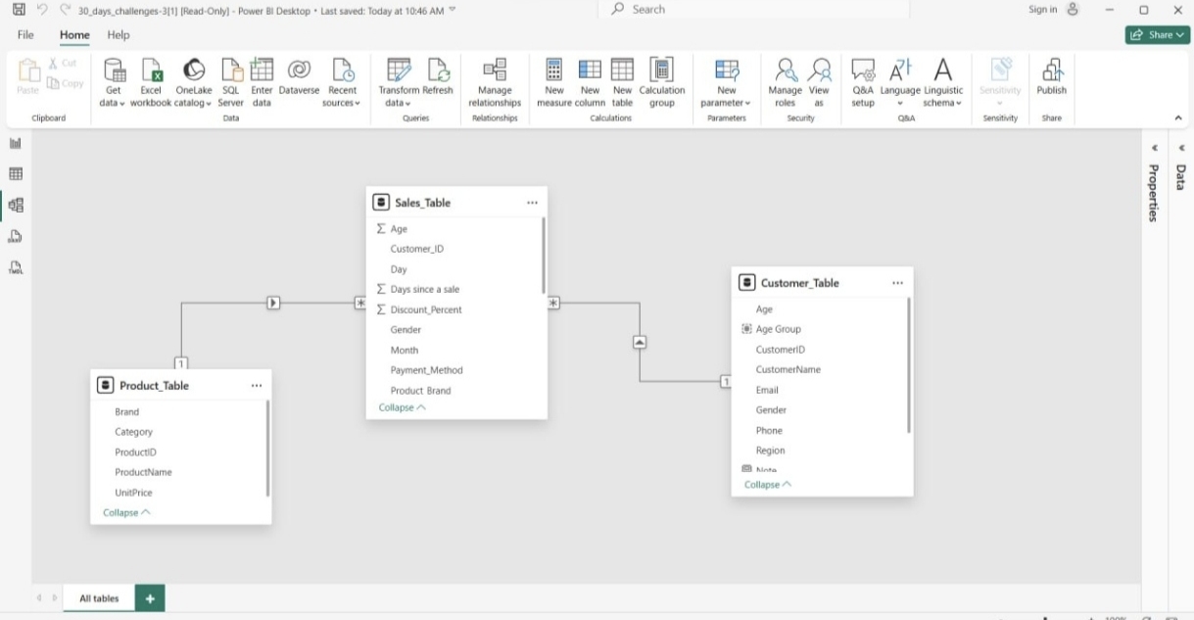The height and width of the screenshot is (620, 1194).
Task: Open Product_Table more options
Action: 257,386
